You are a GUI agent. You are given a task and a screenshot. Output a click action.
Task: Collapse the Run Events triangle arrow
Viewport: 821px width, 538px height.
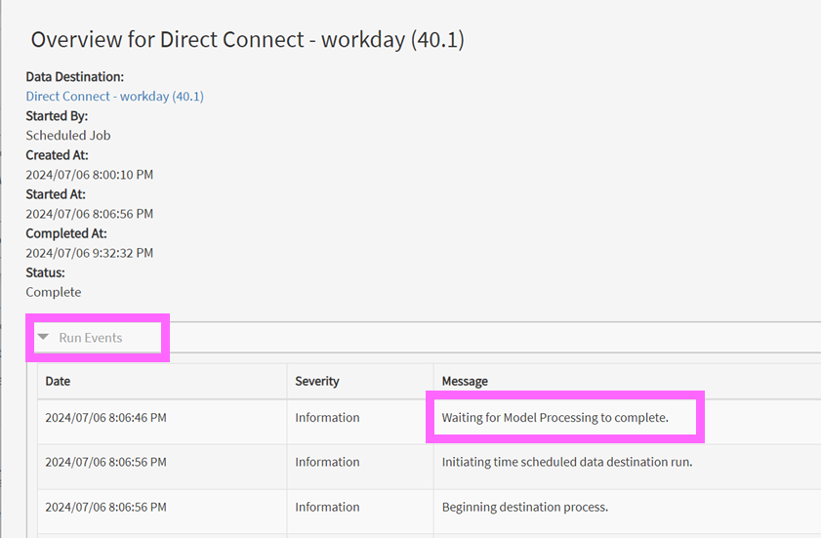pos(43,338)
